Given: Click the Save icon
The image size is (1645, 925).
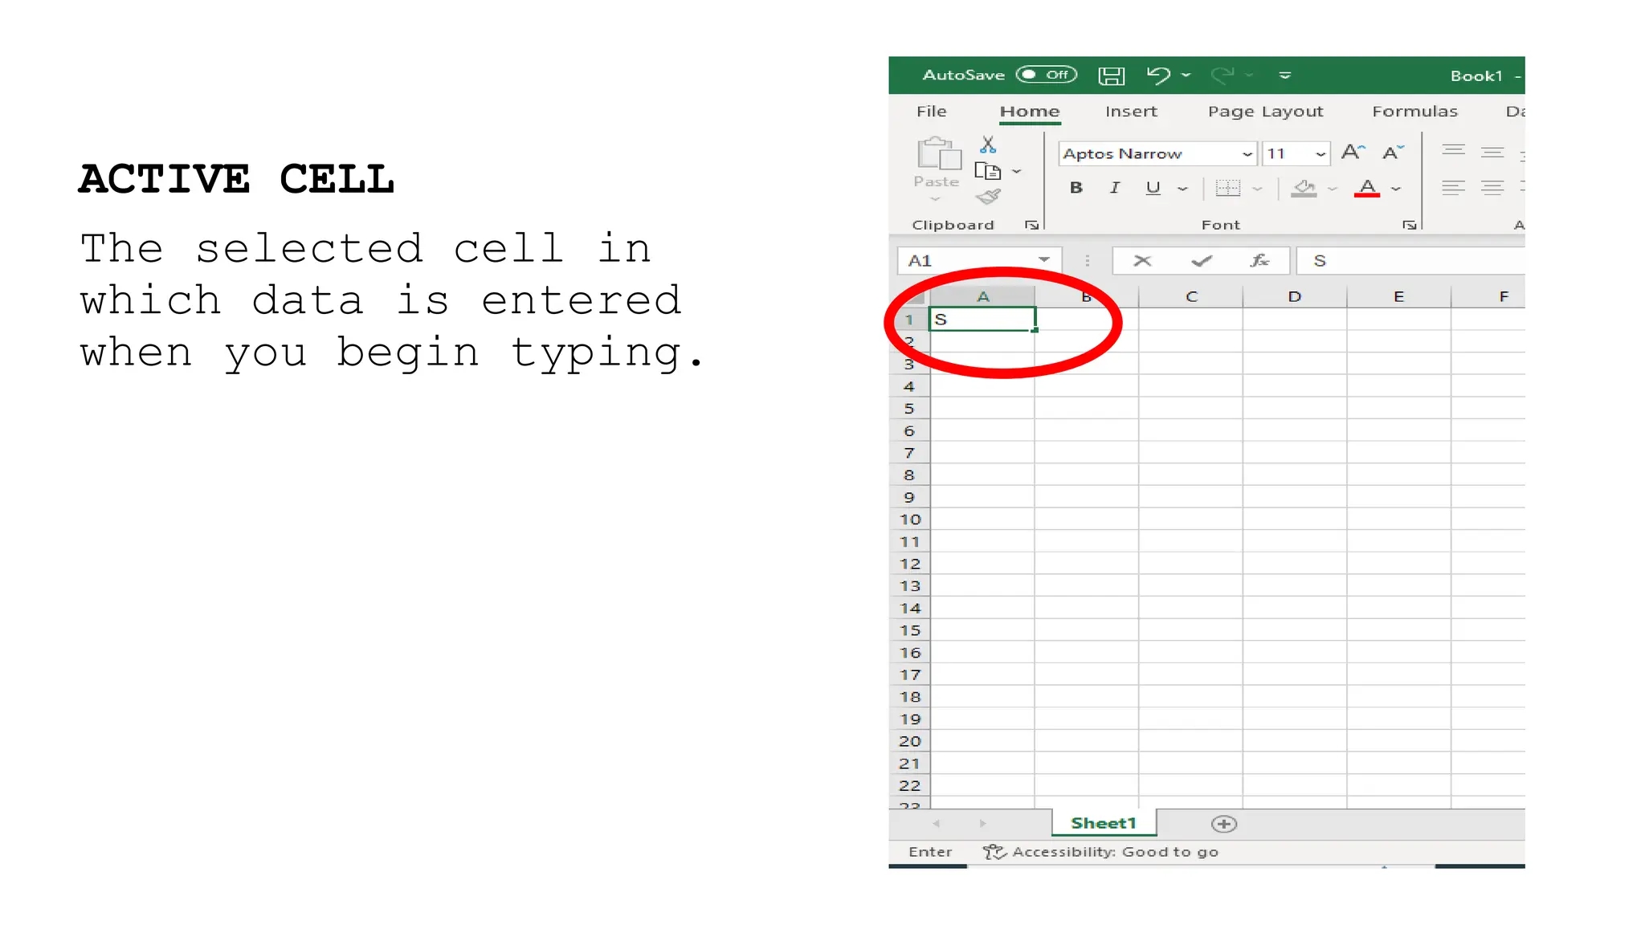Looking at the screenshot, I should pyautogui.click(x=1112, y=75).
